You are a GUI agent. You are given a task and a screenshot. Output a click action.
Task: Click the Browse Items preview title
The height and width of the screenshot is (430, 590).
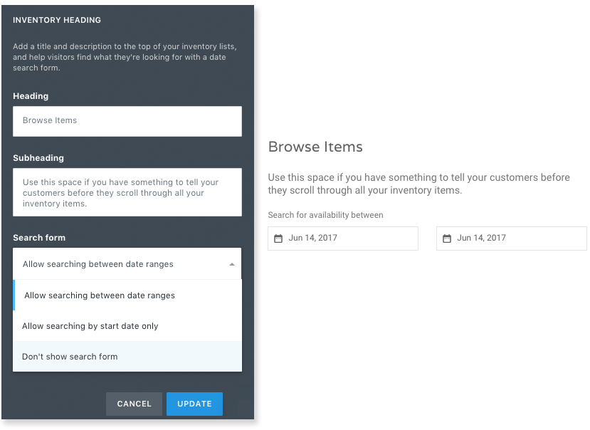tap(315, 147)
